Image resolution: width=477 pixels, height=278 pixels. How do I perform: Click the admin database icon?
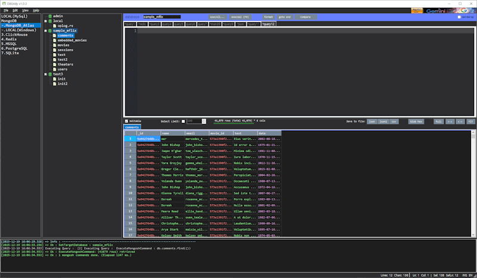(x=50, y=16)
